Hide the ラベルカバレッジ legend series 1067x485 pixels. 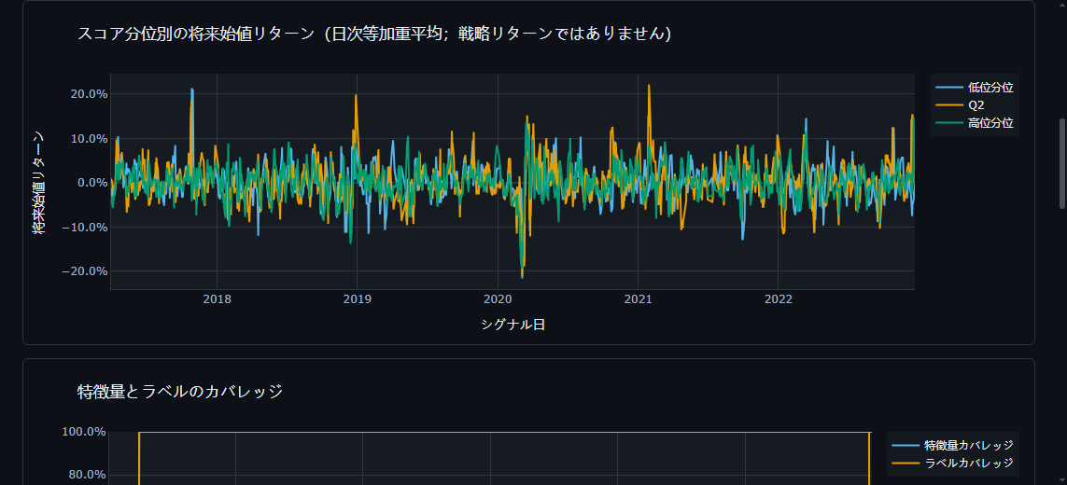952,464
